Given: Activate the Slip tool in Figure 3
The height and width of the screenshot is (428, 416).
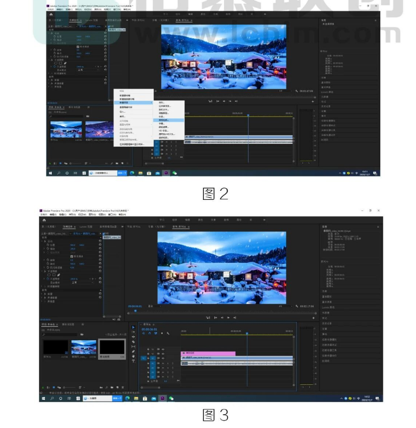Looking at the screenshot, I should point(133,346).
